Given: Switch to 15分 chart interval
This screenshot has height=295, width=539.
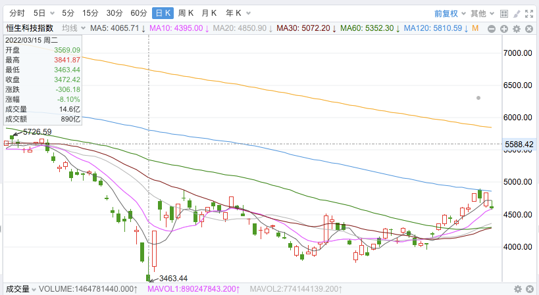Looking at the screenshot, I should click(90, 13).
